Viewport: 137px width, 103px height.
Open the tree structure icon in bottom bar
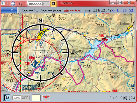click(7, 98)
